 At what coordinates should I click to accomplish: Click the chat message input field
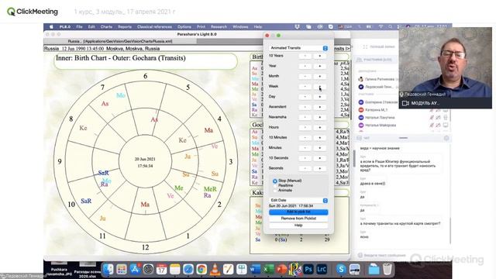[x=401, y=255]
